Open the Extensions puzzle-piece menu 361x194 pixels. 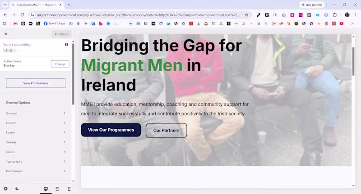334,15
